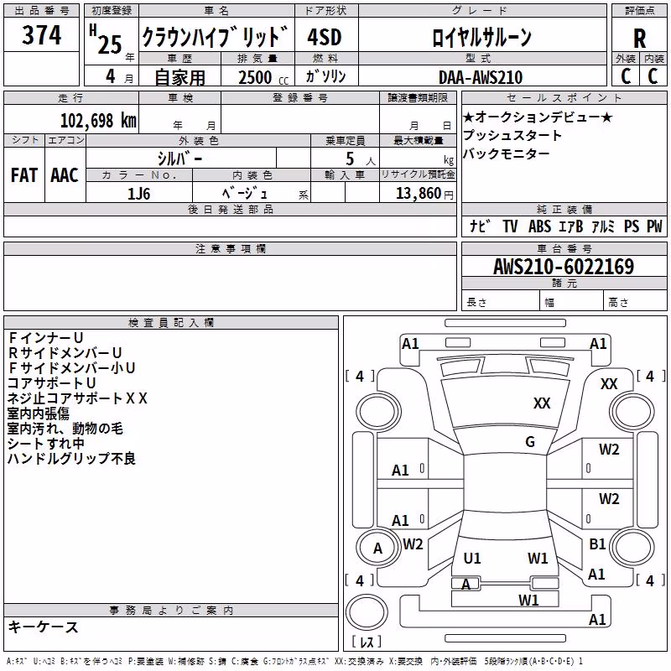The height and width of the screenshot is (671, 671).
Task: Click note 室内汚れ、動物の毛
Action: coord(65,429)
